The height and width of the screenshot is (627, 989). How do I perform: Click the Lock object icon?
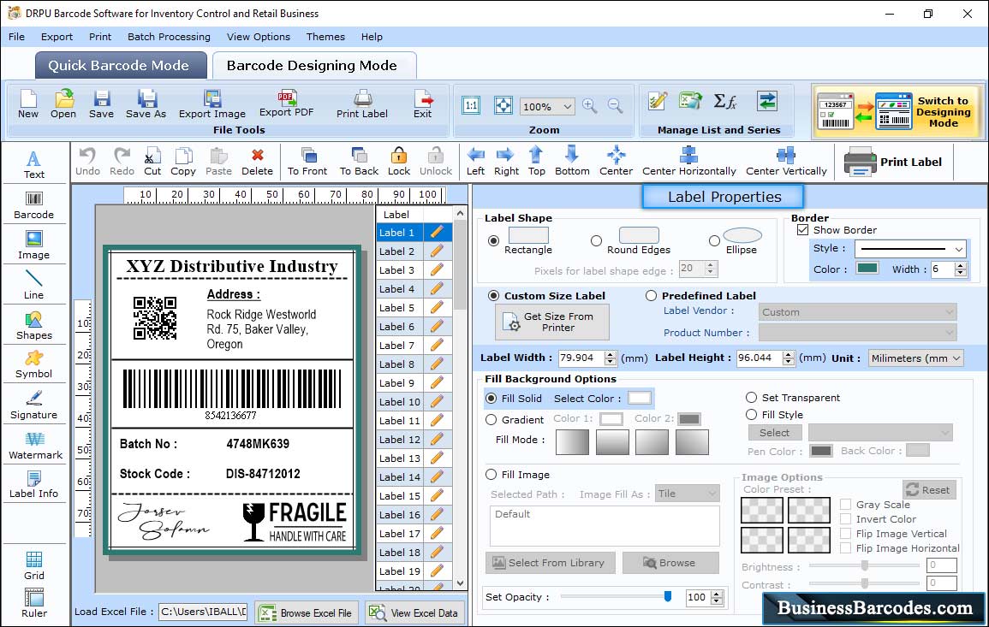399,162
